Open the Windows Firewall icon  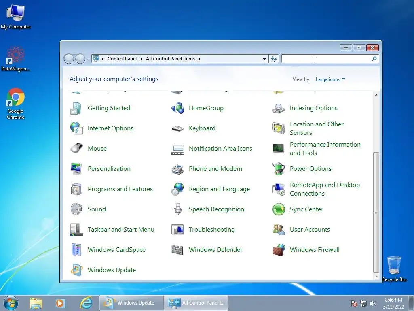(x=279, y=250)
